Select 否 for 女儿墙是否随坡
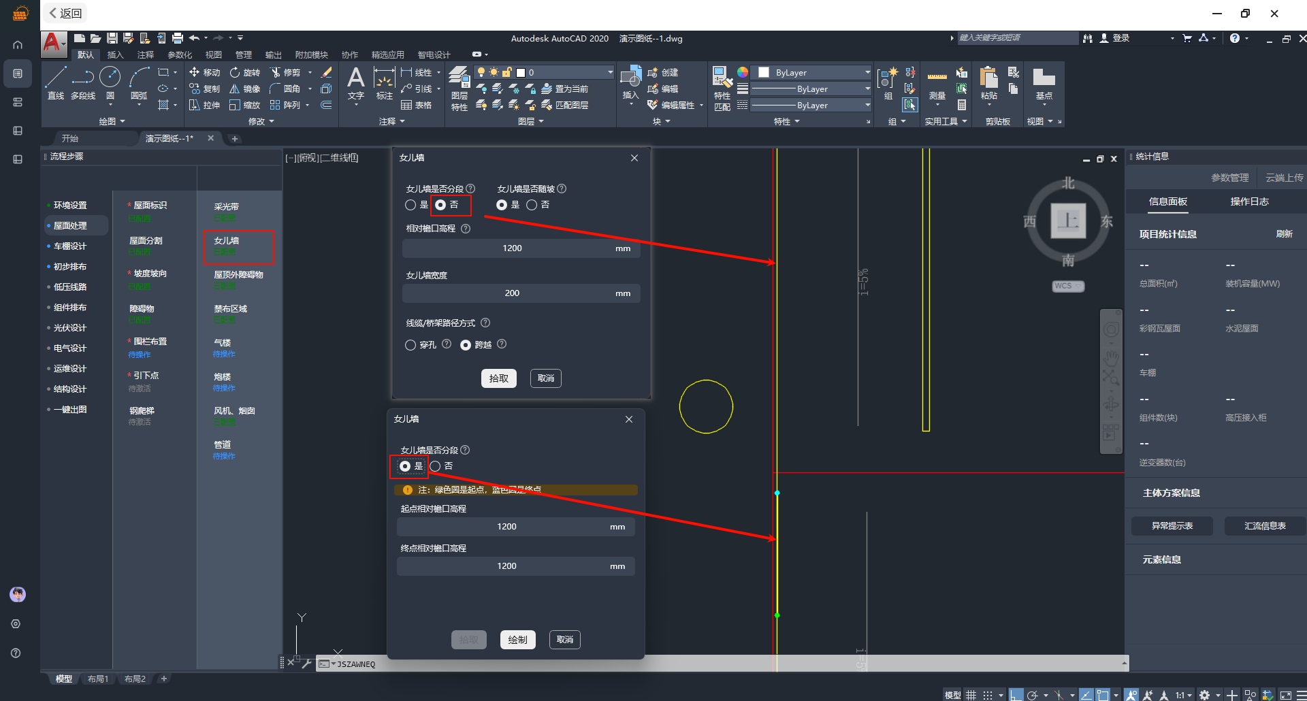This screenshot has height=701, width=1307. point(532,205)
